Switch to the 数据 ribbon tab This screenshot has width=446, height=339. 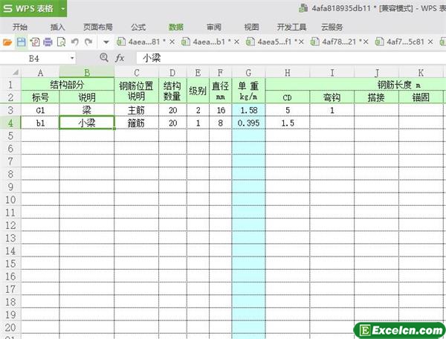[x=176, y=27]
